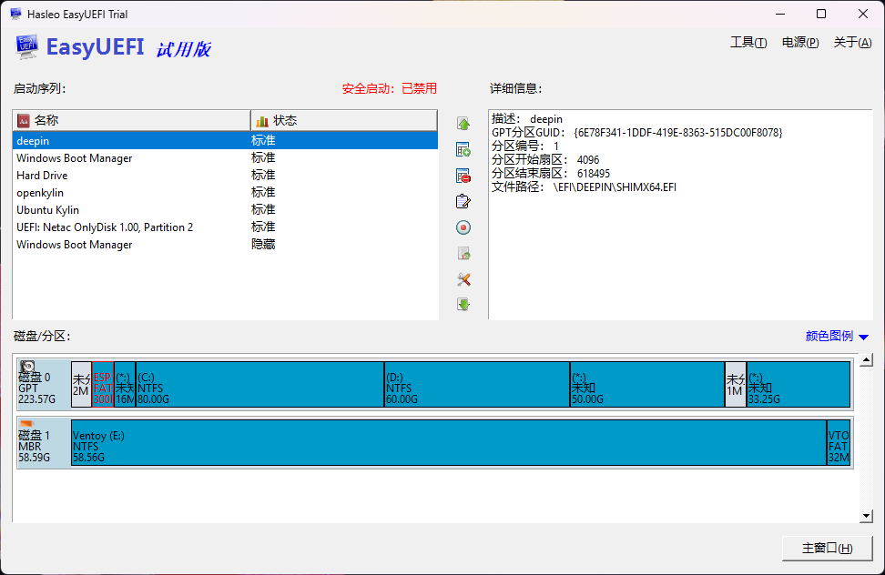Select the (D:) NTFS 60.00G partition
This screenshot has width=885, height=575.
tap(477, 385)
